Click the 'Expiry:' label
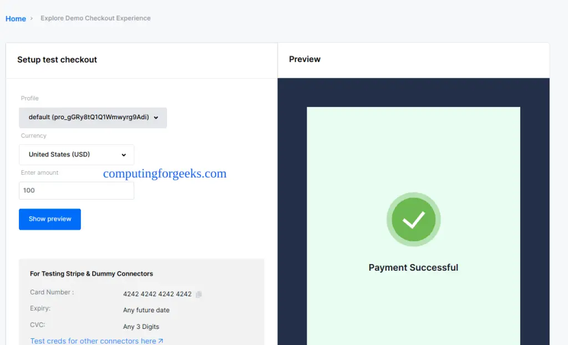This screenshot has height=345, width=568. [x=40, y=308]
